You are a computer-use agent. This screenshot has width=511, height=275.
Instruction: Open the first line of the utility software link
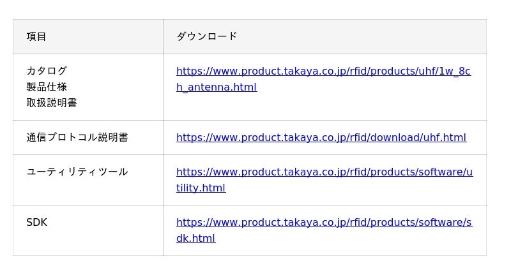point(324,172)
